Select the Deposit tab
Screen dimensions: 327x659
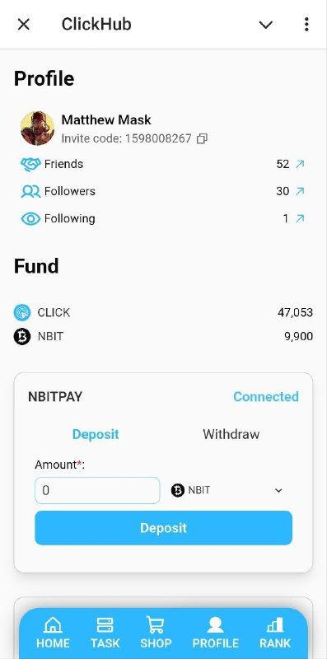96,434
